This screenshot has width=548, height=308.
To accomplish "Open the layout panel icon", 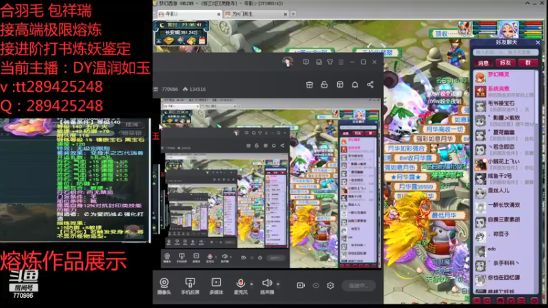I will (340, 84).
